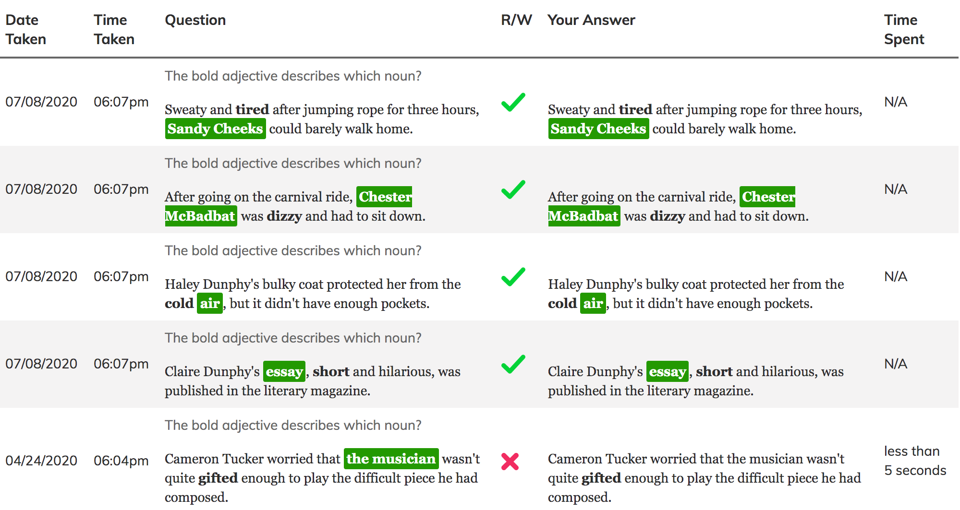Click the red X mark in the musician row
Viewport: 960px width, 510px height.
tap(510, 462)
